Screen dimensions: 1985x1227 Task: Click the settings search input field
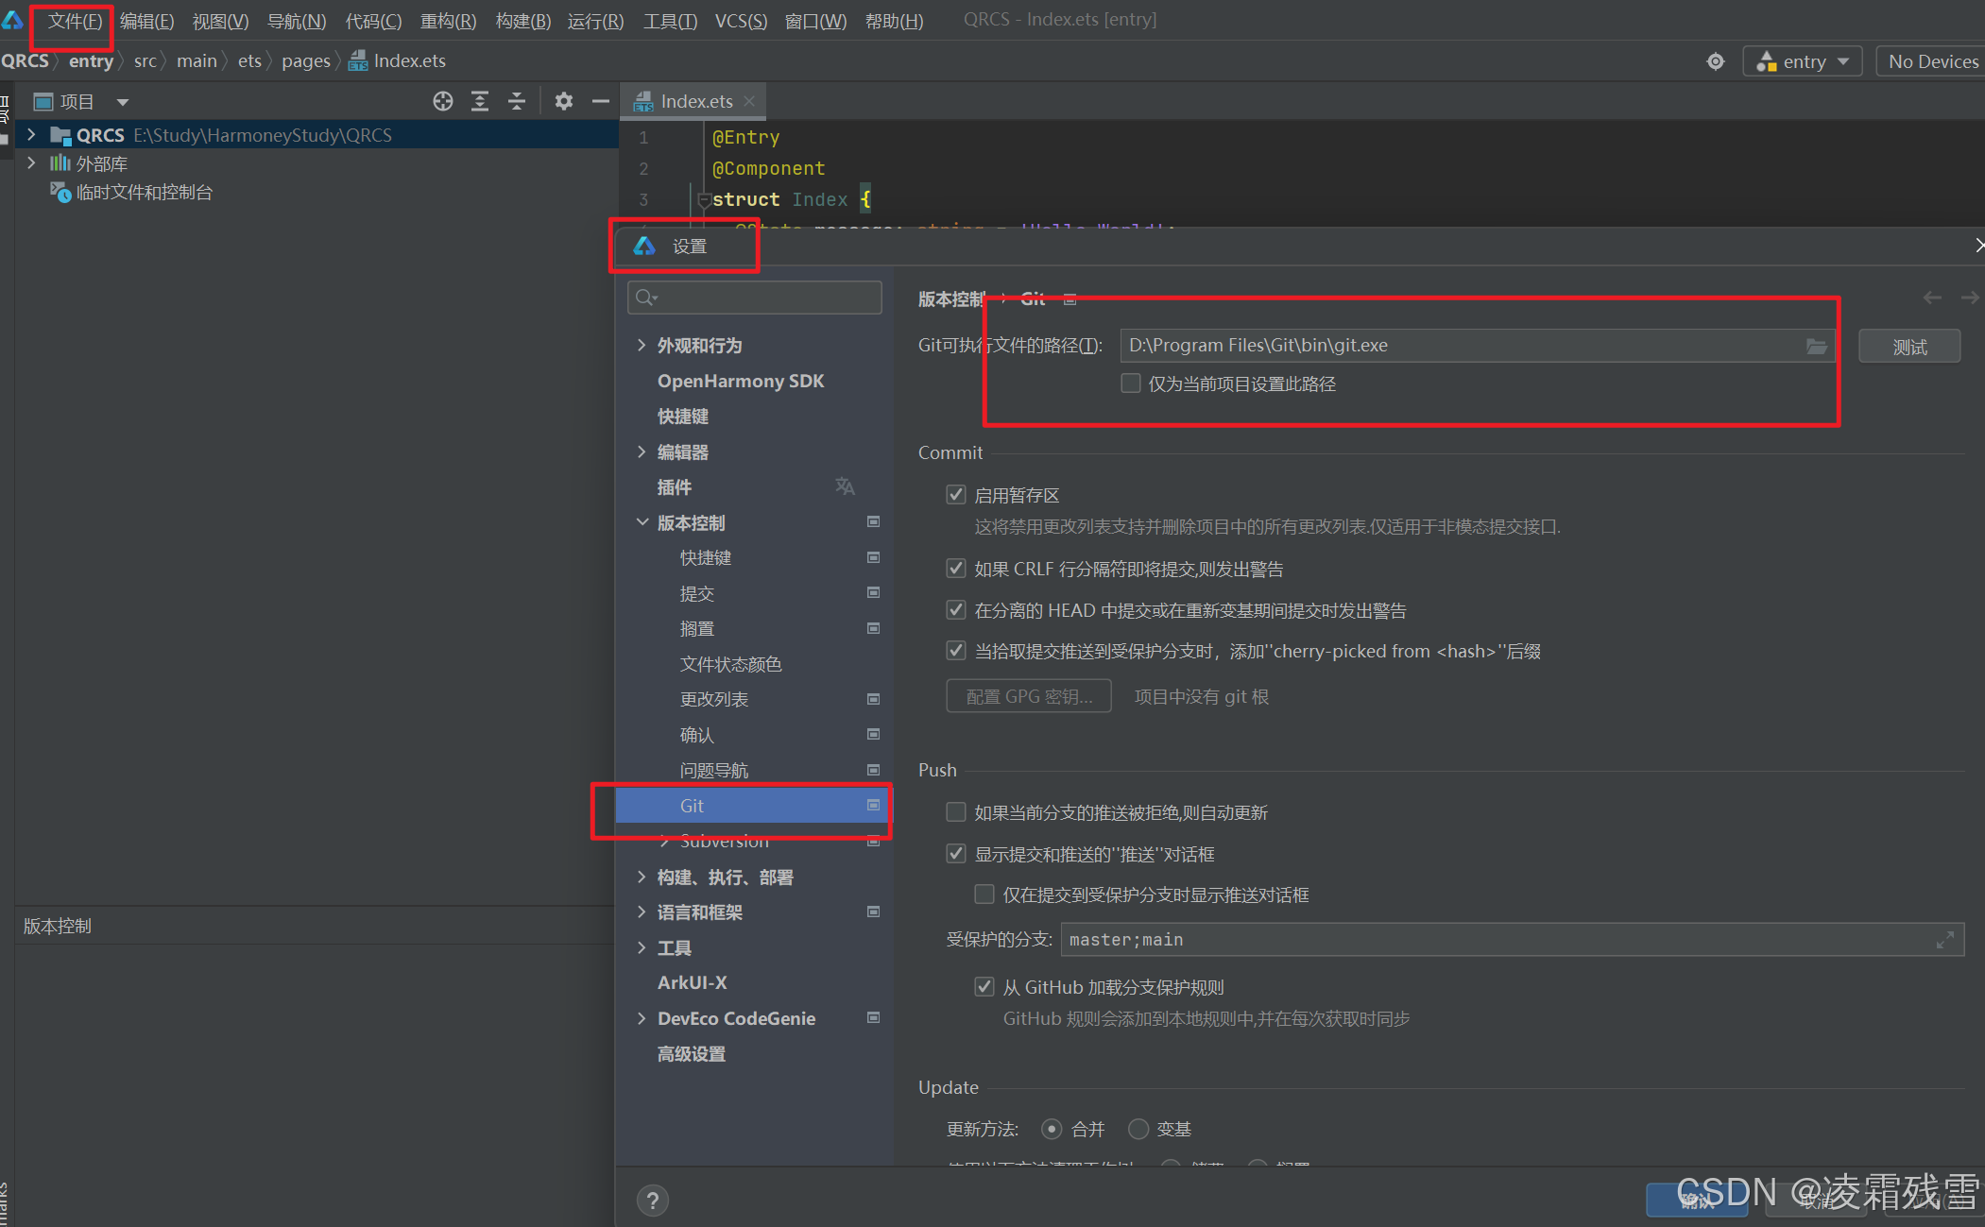coord(754,298)
